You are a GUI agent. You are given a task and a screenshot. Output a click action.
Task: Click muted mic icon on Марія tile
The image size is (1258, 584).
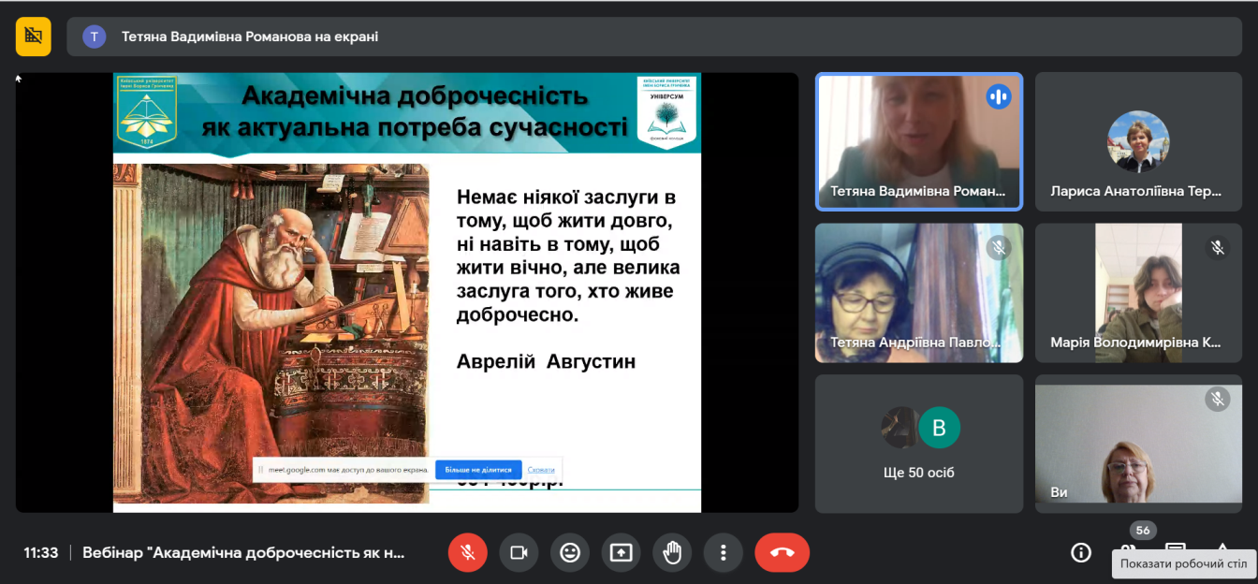pos(1218,247)
